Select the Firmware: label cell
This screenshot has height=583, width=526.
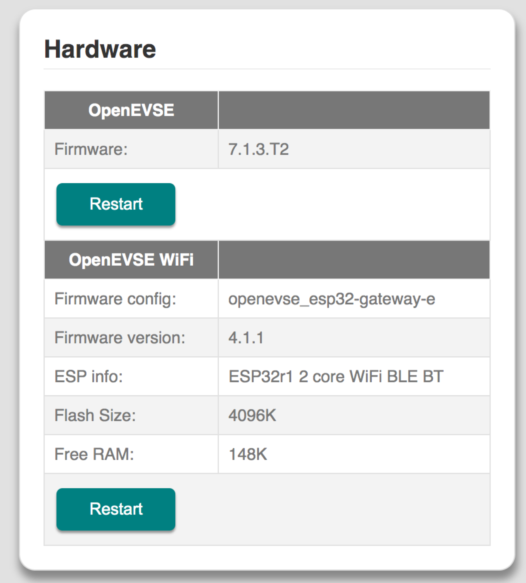click(x=90, y=149)
